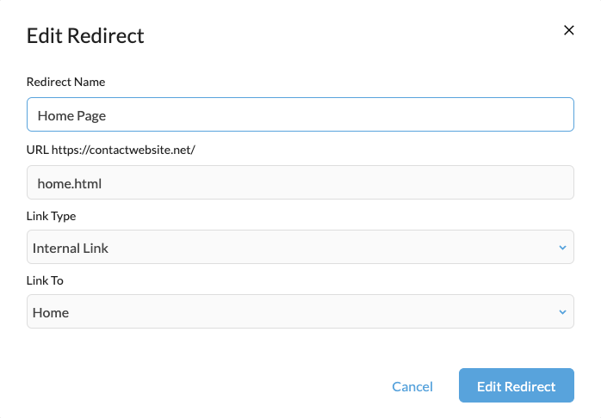This screenshot has height=418, width=601.
Task: Select the Internal Link option text
Action: [71, 248]
